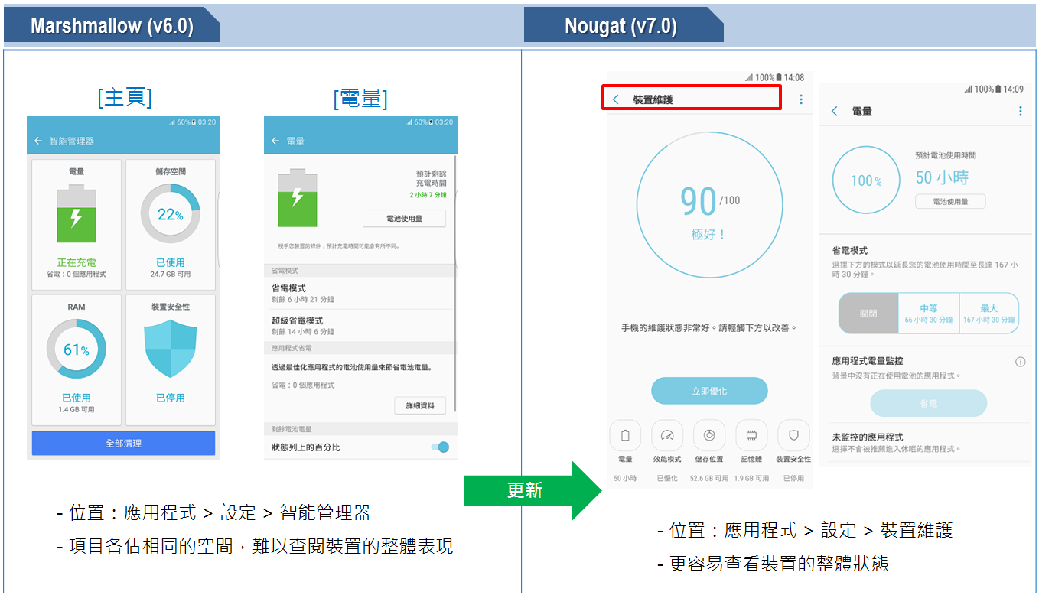Click '52.6 GB 可用' under 儲存位置
Viewport: 1039px width, 595px height.
(709, 478)
